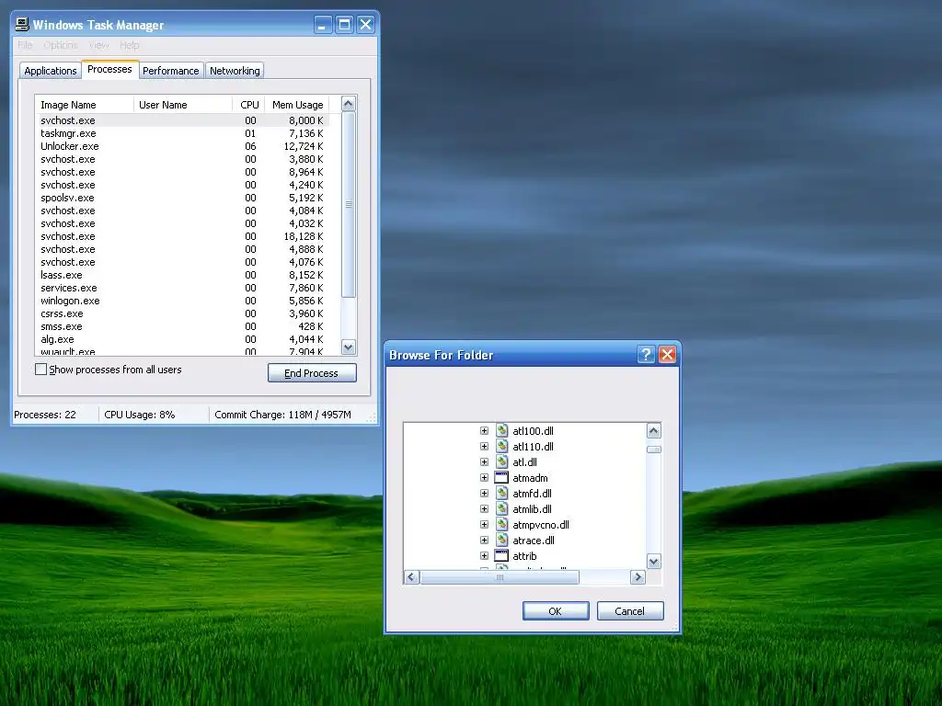Viewport: 942px width, 706px height.
Task: Click the svchost.exe row using 18,128 K
Action: (182, 236)
